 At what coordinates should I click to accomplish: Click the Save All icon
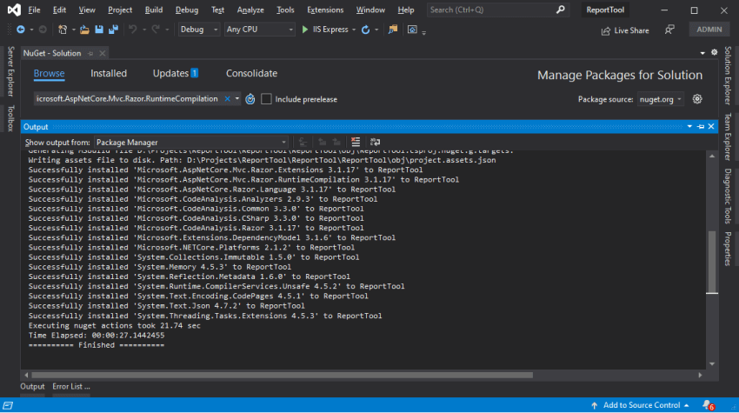(x=114, y=30)
